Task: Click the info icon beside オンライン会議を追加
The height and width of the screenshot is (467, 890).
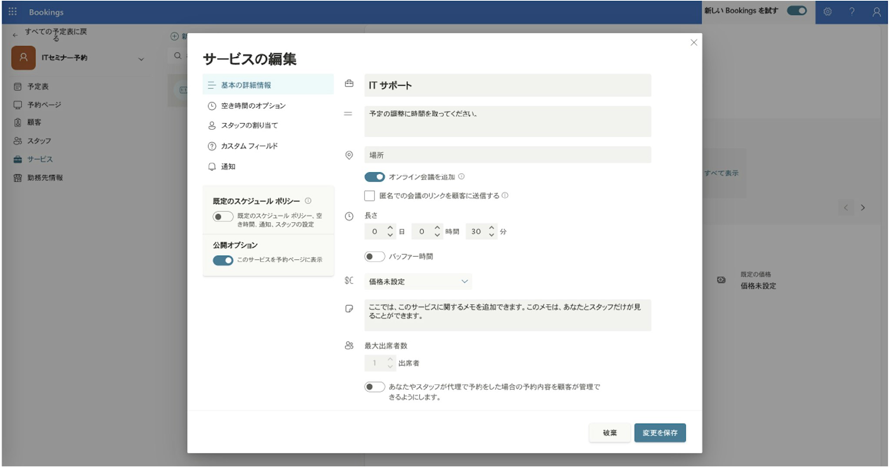Action: 462,177
